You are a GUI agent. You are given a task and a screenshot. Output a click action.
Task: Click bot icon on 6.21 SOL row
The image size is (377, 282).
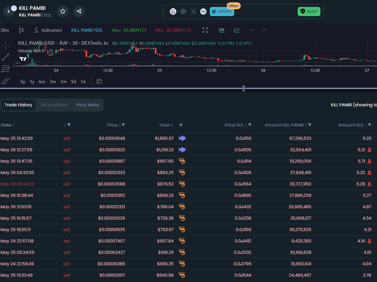[x=369, y=150]
